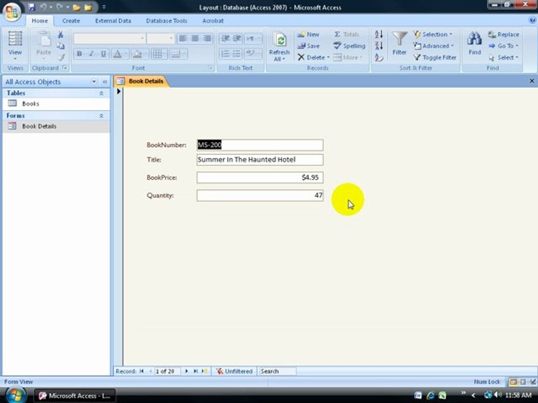Switch to the Database Tools tab
Image resolution: width=538 pixels, height=403 pixels.
pos(166,21)
